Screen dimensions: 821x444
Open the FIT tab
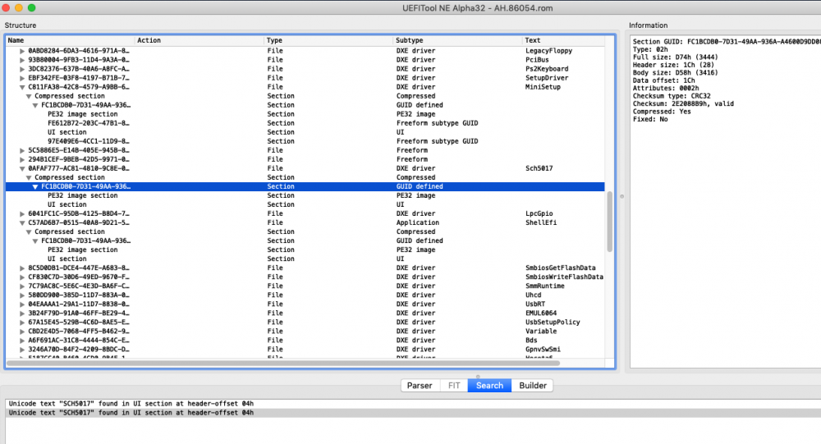454,386
